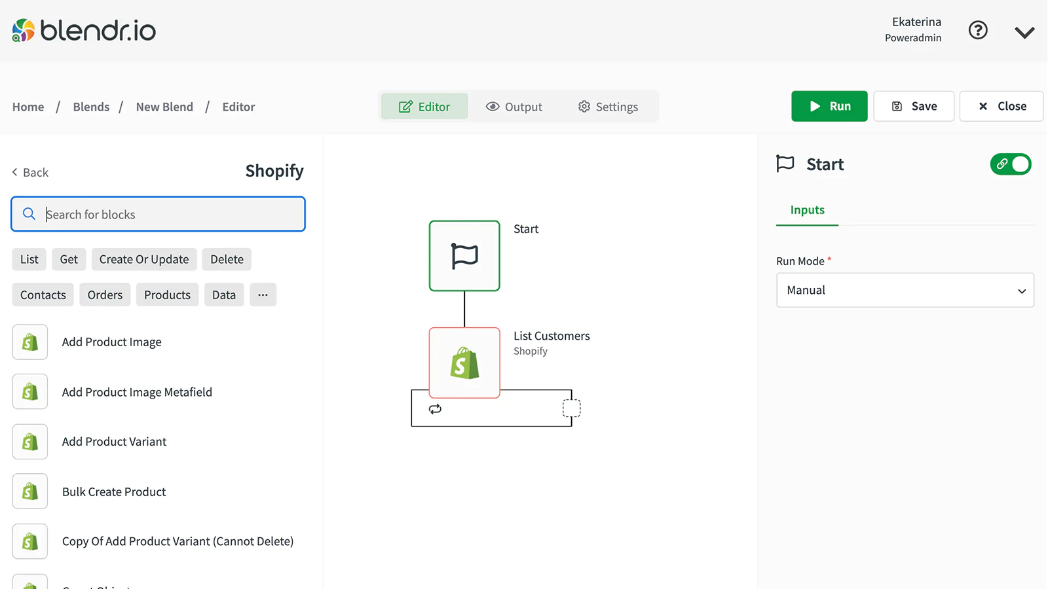
Task: Filter blocks by Data
Action: click(x=224, y=294)
